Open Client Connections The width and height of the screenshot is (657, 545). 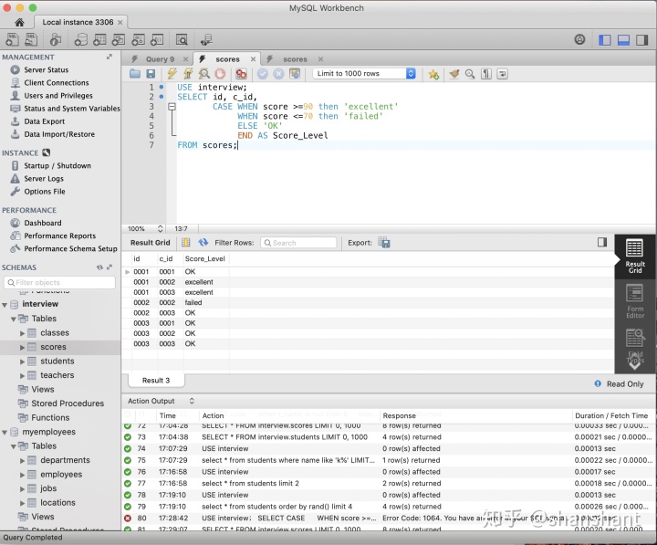pos(57,82)
